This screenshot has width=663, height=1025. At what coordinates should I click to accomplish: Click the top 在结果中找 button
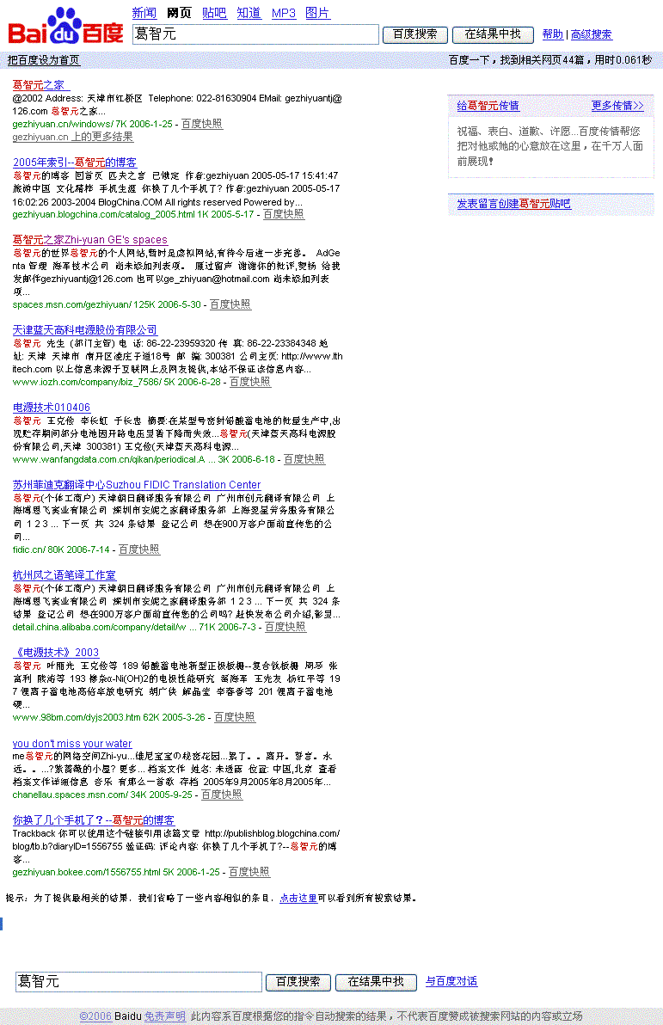point(493,34)
